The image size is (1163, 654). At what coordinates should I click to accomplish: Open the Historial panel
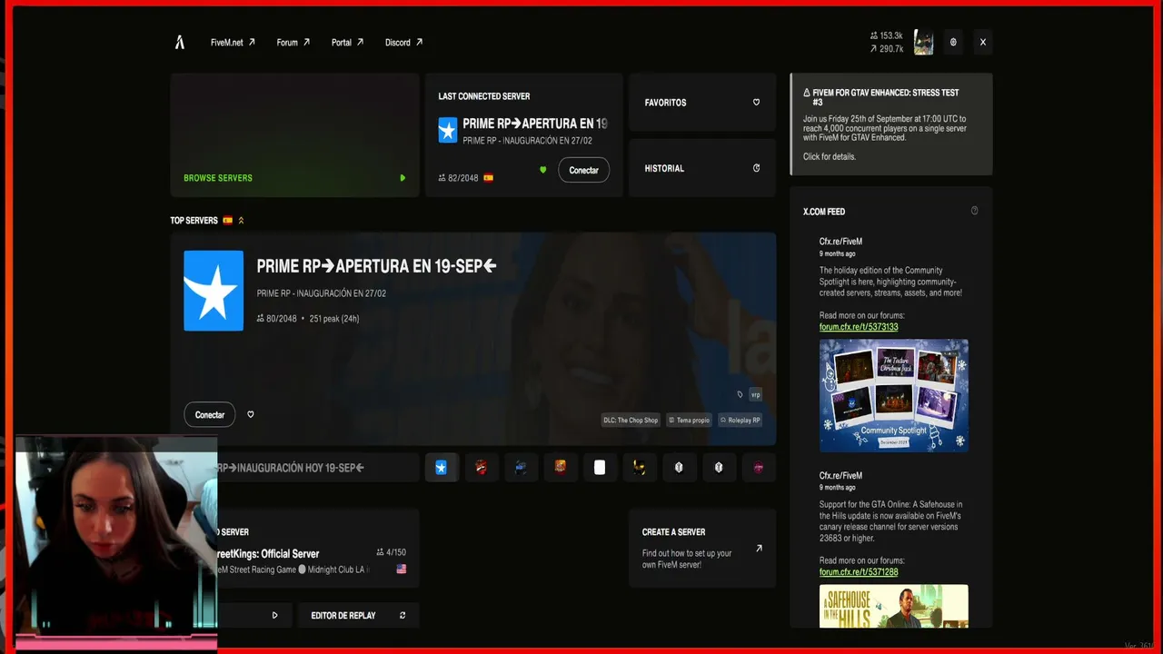702,168
